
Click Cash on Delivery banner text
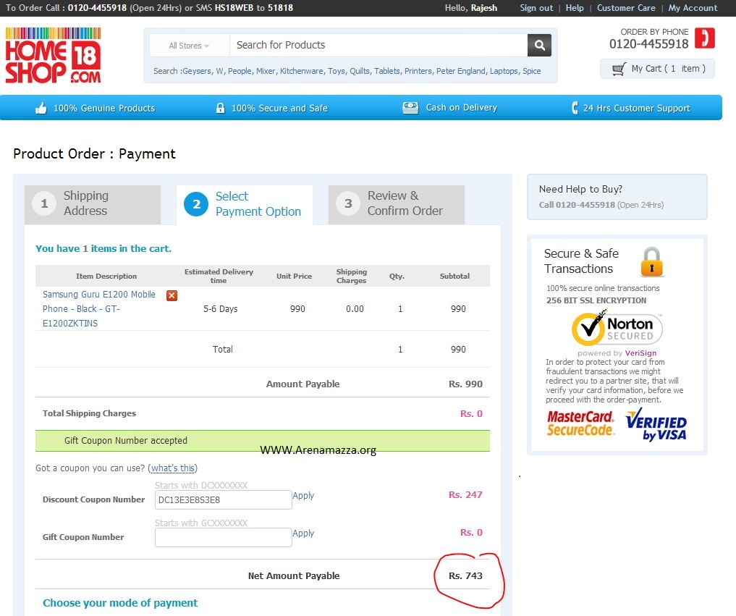462,108
